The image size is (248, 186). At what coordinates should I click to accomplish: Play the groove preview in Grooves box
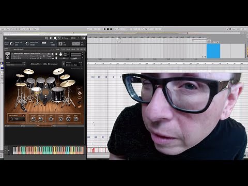[64, 64]
